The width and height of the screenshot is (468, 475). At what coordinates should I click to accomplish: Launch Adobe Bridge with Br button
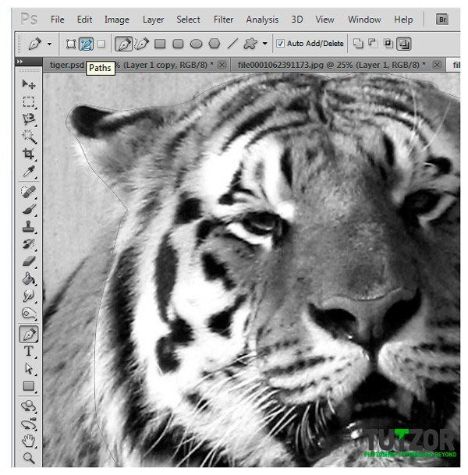click(x=442, y=19)
